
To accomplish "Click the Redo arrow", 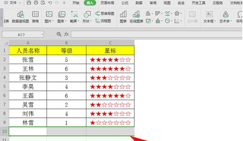I will (x=57, y=3).
